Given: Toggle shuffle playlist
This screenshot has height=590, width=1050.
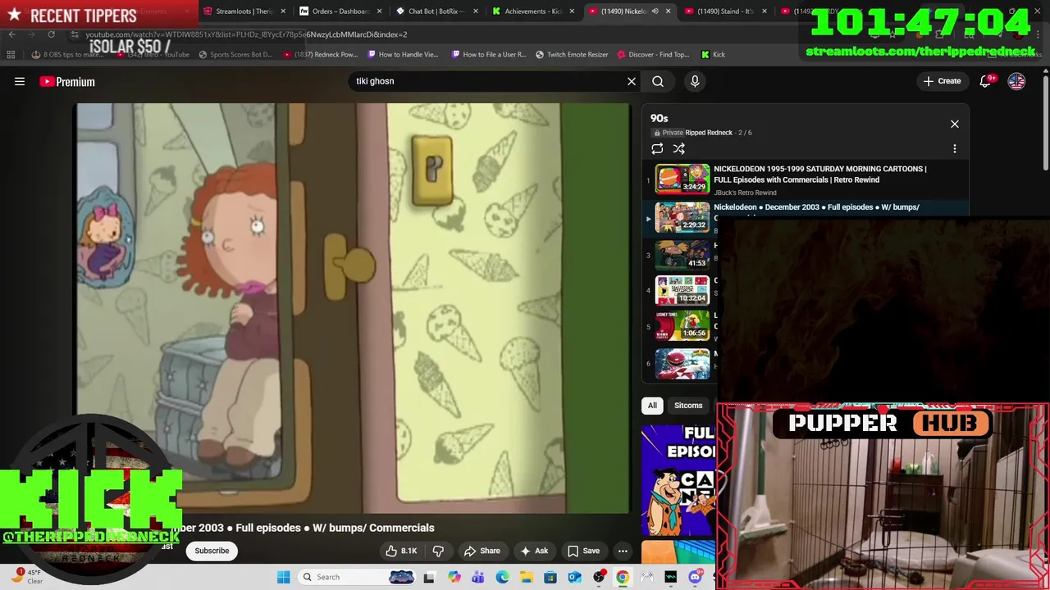Looking at the screenshot, I should point(679,148).
